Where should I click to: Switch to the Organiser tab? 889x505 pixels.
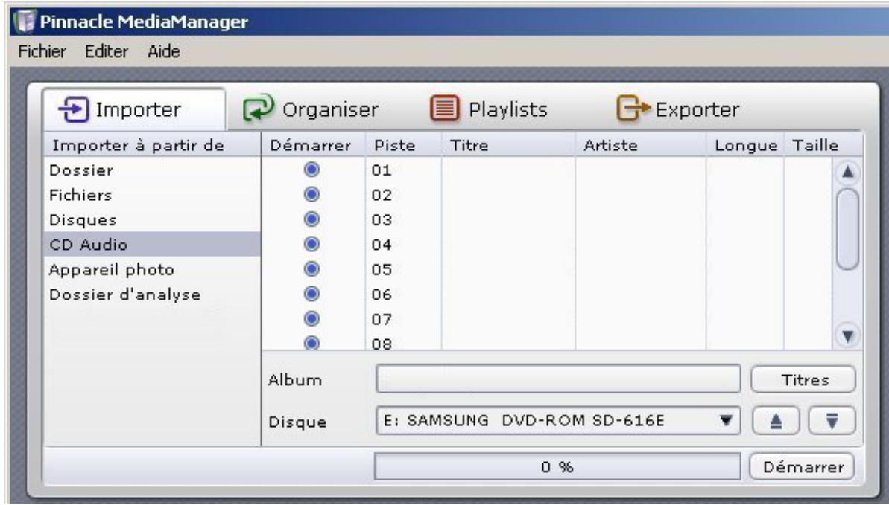[x=311, y=109]
